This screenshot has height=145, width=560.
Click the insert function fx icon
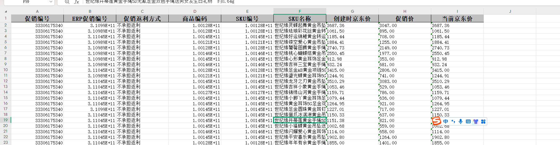coord(77,2)
